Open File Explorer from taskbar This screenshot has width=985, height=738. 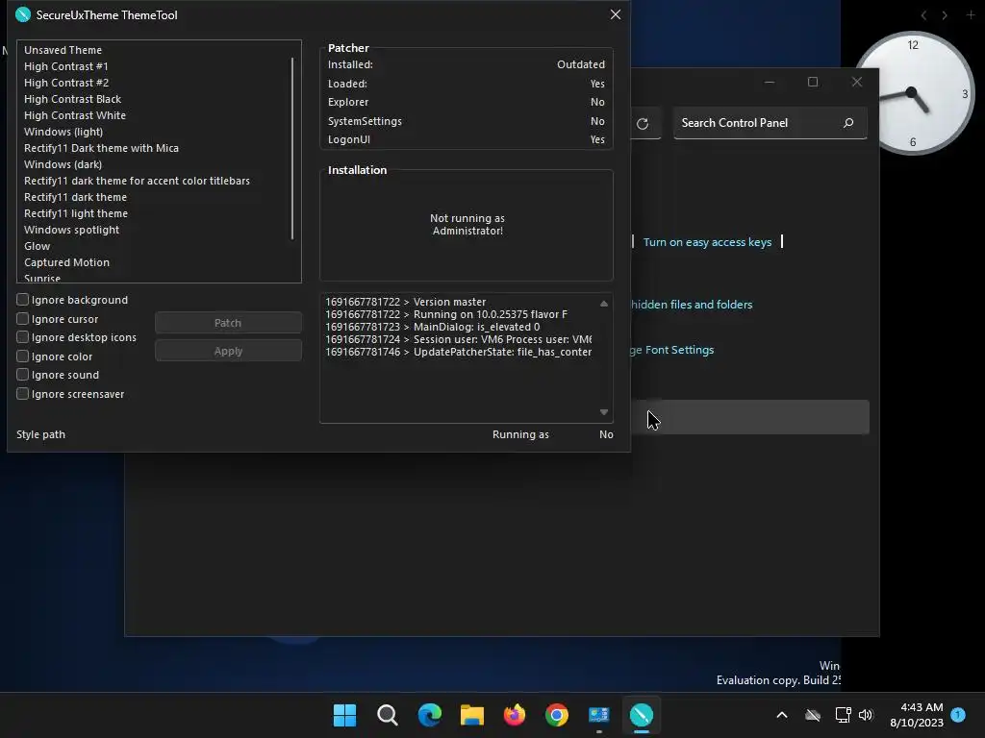471,715
